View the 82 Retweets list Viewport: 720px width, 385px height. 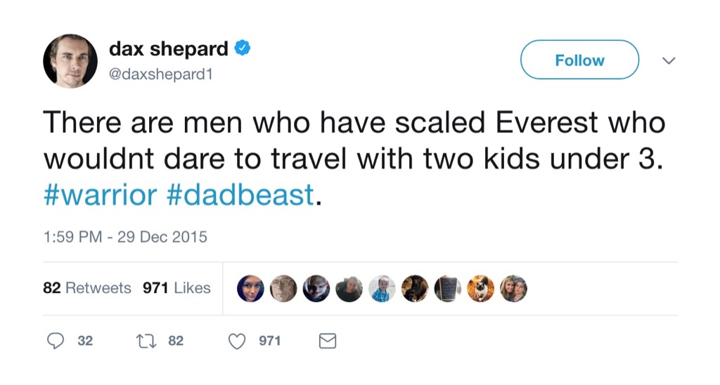(x=87, y=288)
